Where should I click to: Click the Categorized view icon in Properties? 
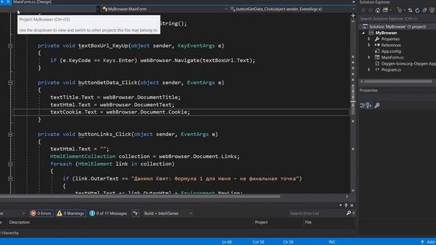pos(362,105)
